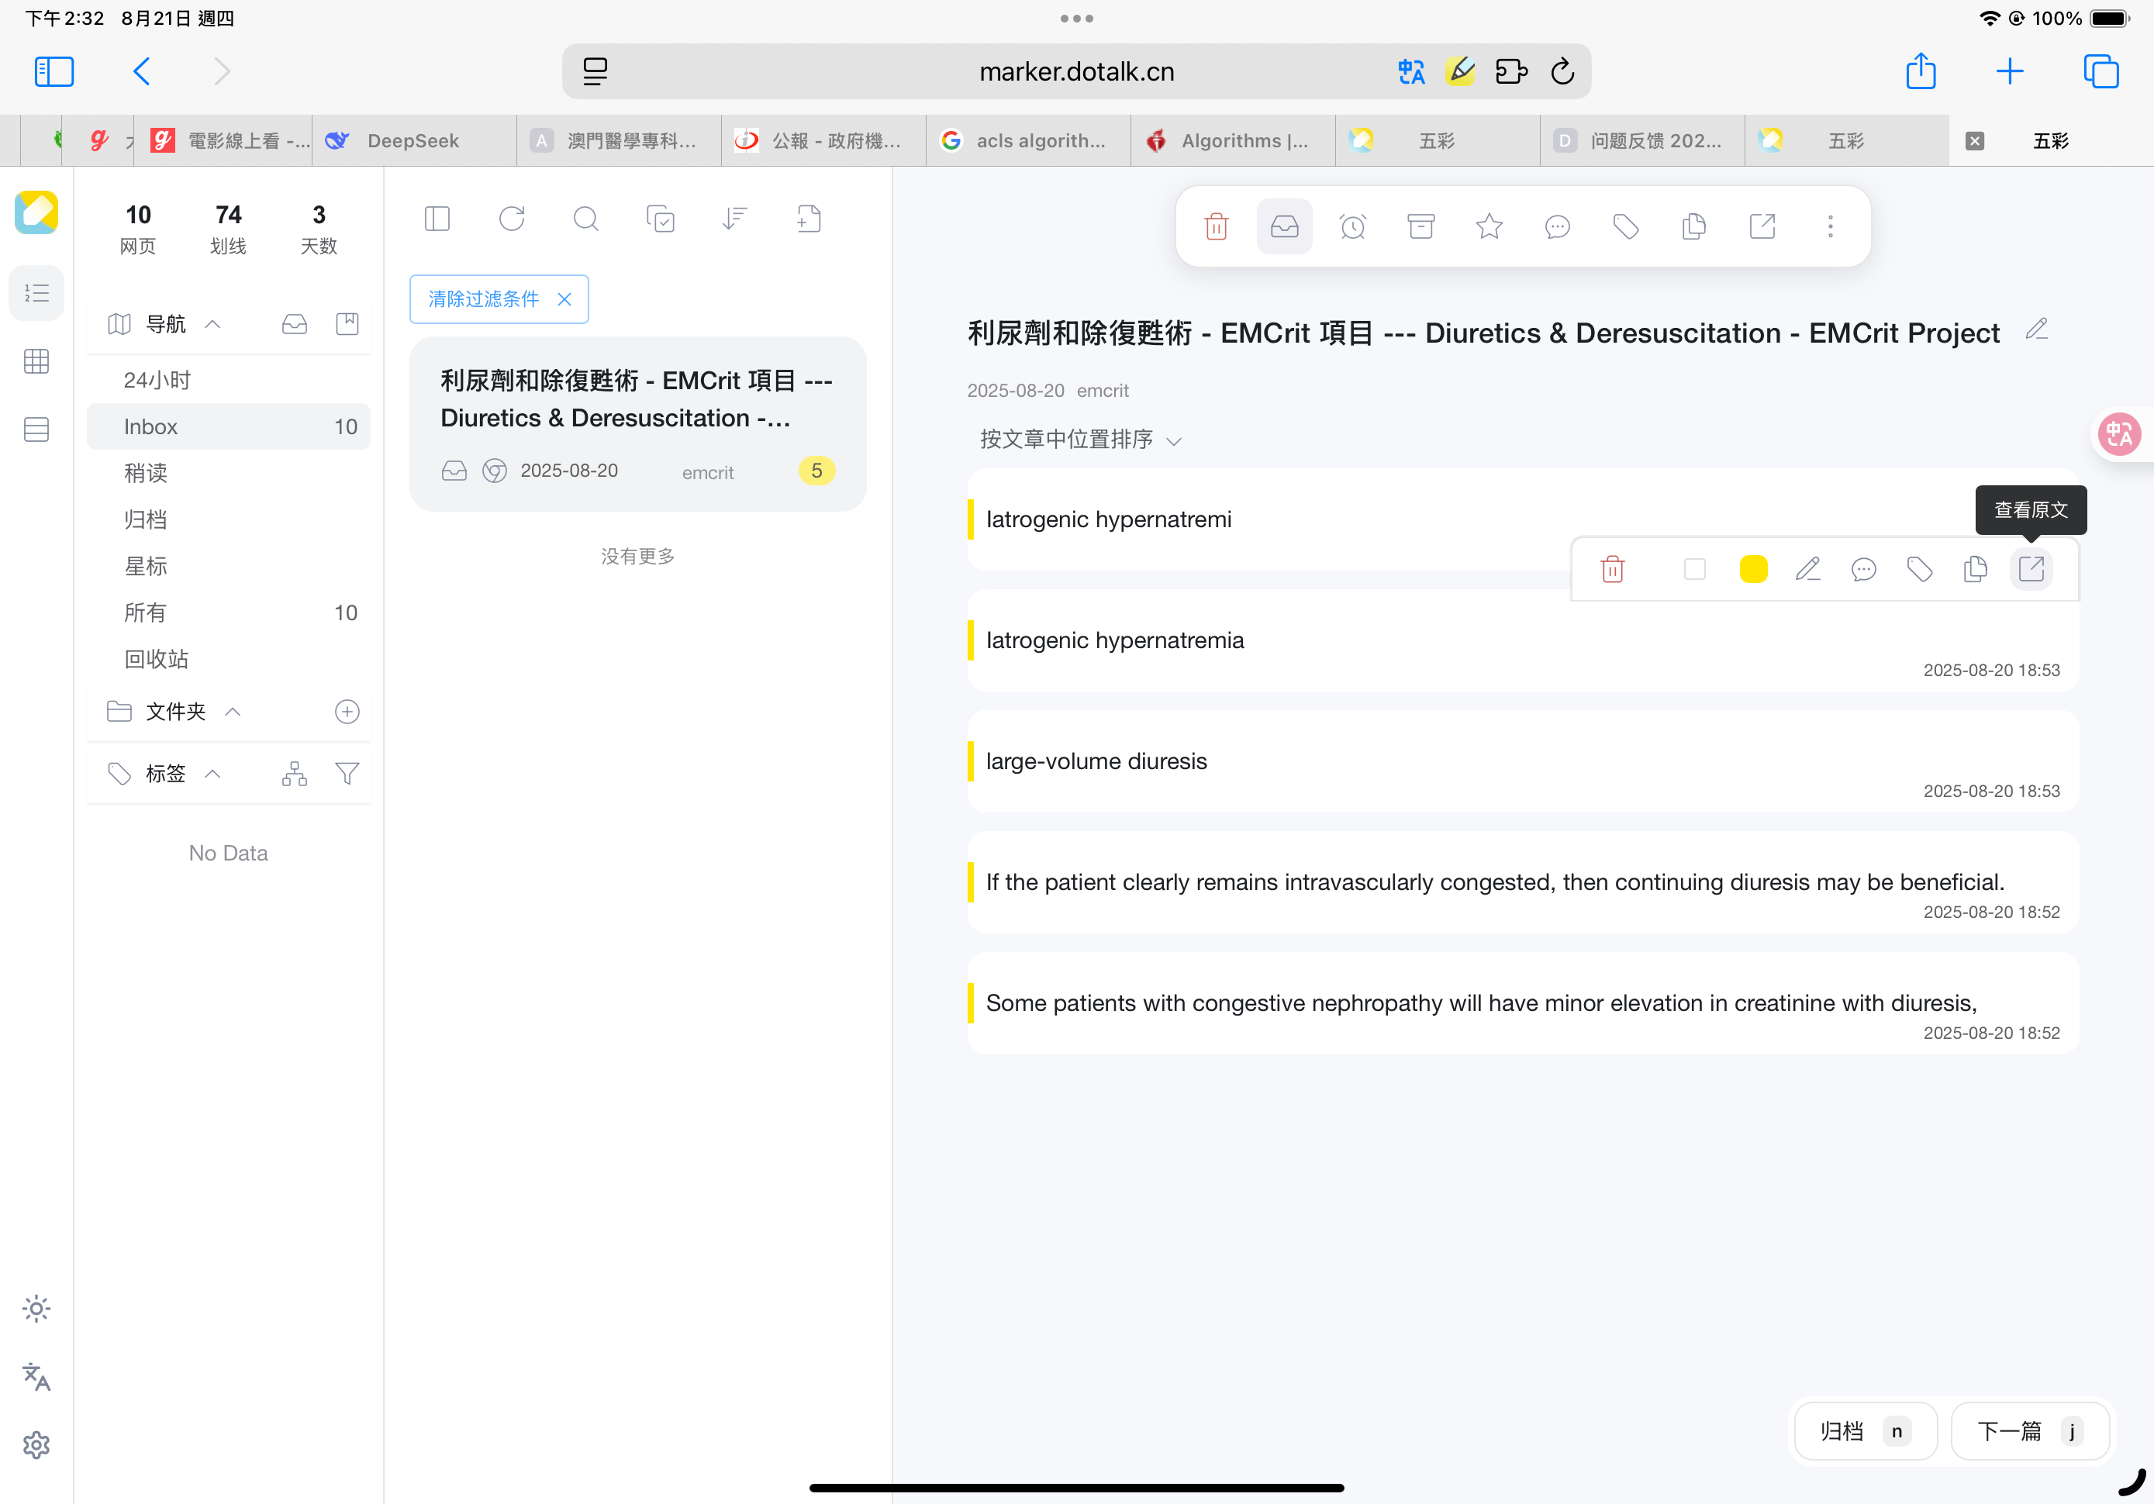Open the 按文章中位置排序 sort dropdown

(1080, 440)
